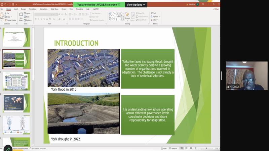
Task: Click the Save icon in title bar
Action: tap(2, 4)
